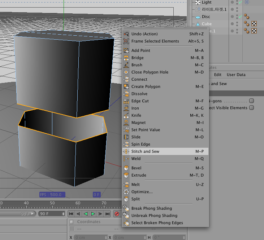The height and width of the screenshot is (240, 264).
Task: Click the Spin Edge icon
Action: coord(126,144)
